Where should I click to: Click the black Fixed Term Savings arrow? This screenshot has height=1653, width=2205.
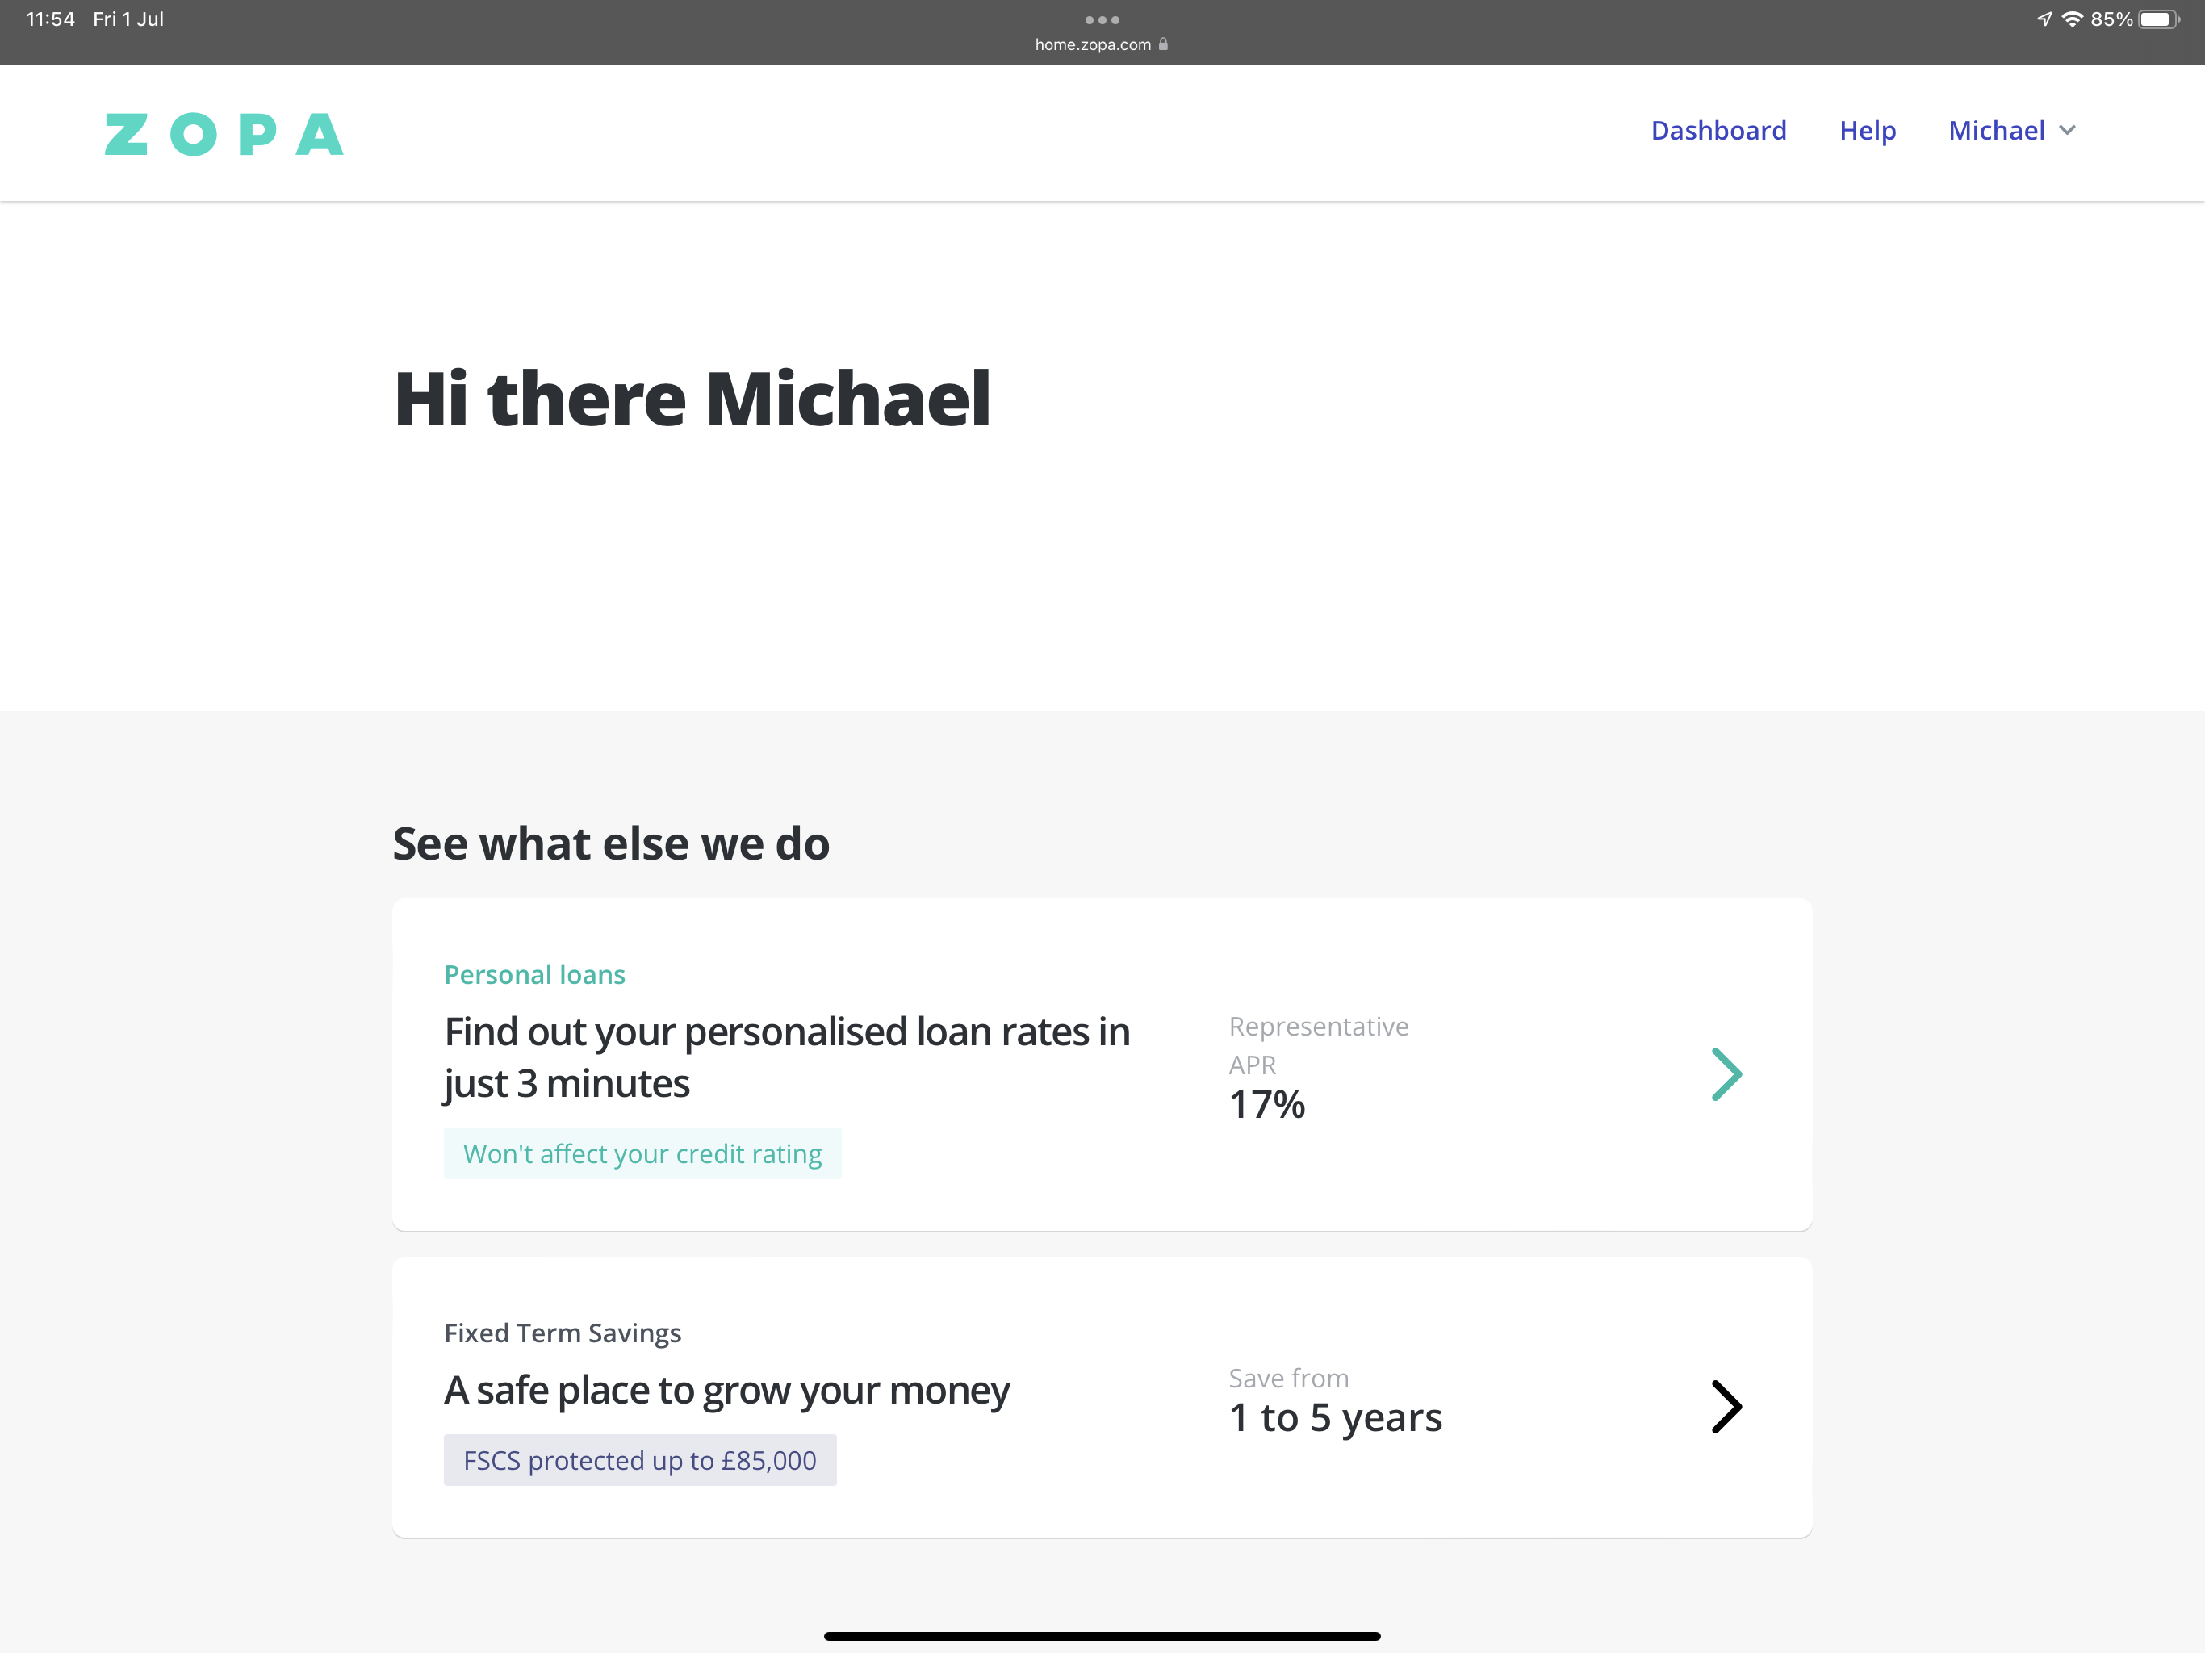pos(1726,1407)
